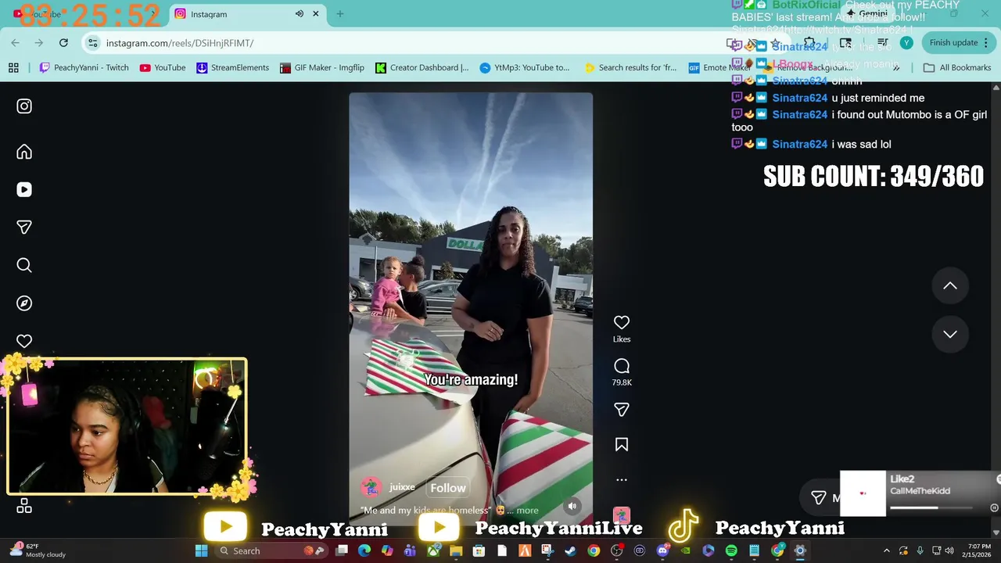This screenshot has height=563, width=1001.
Task: Show hidden system tray icons chevron
Action: click(x=886, y=550)
